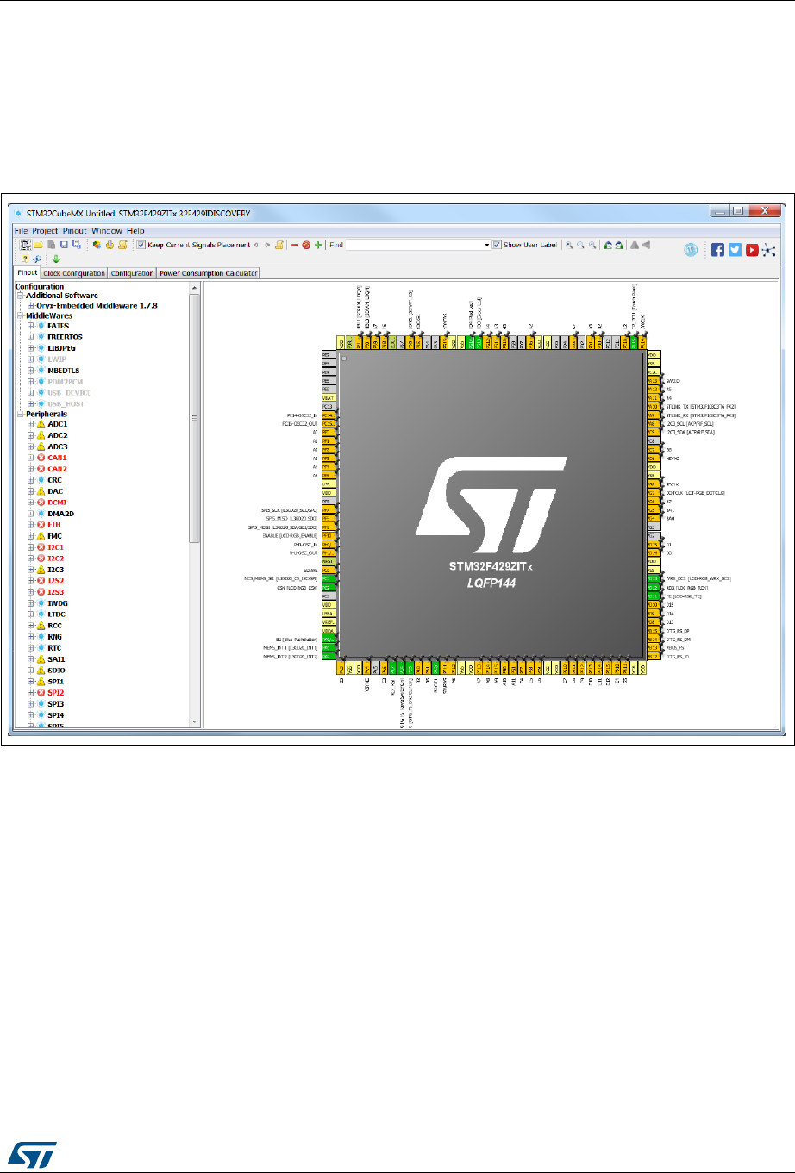Open the Find combo box dropdown arrow
795x1173 pixels.
pyautogui.click(x=486, y=246)
